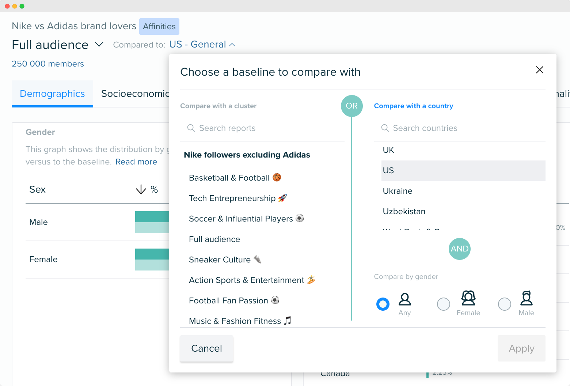This screenshot has width=570, height=386.
Task: Choose the Tech Entrepreneurship cluster
Action: point(238,198)
